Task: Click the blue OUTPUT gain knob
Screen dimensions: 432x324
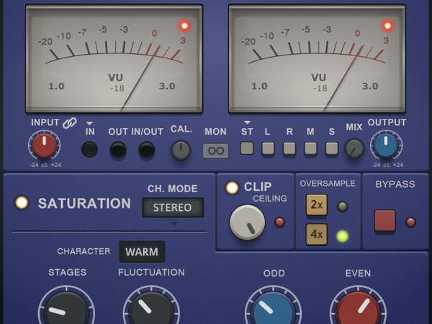Action: coord(385,146)
